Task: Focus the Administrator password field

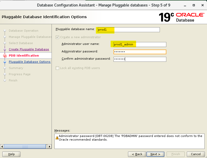Action: point(140,52)
